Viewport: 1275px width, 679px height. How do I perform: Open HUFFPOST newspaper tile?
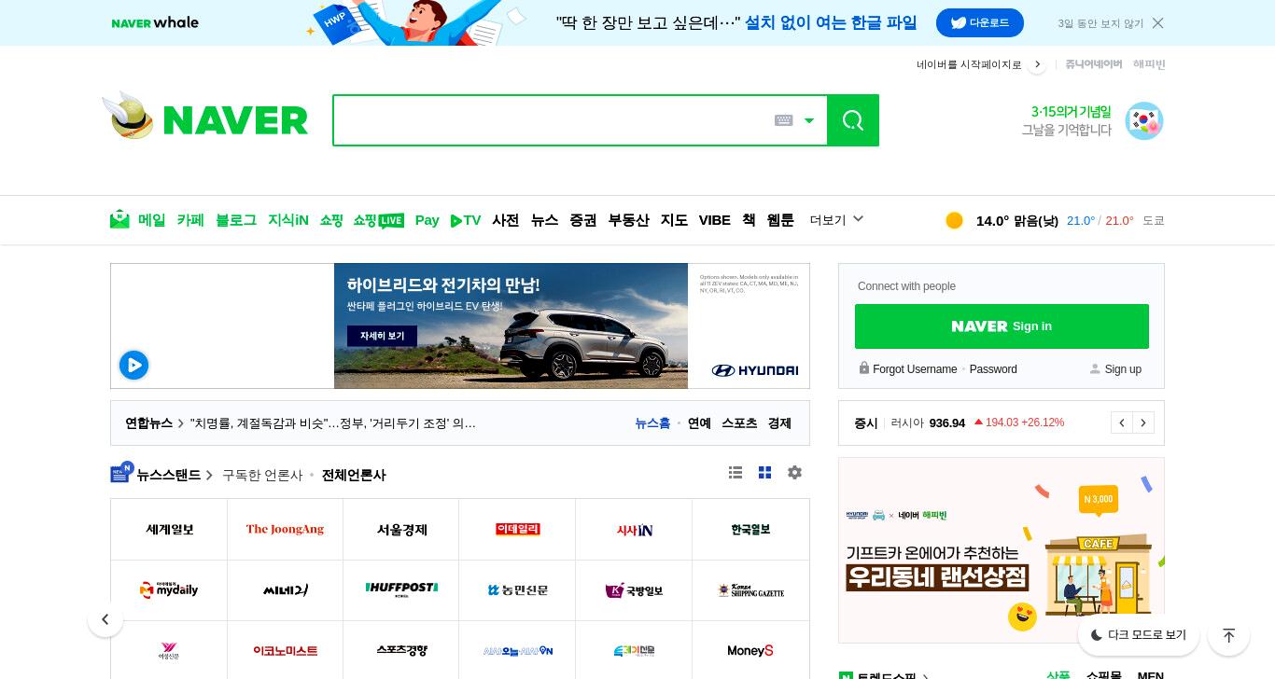pyautogui.click(x=401, y=590)
